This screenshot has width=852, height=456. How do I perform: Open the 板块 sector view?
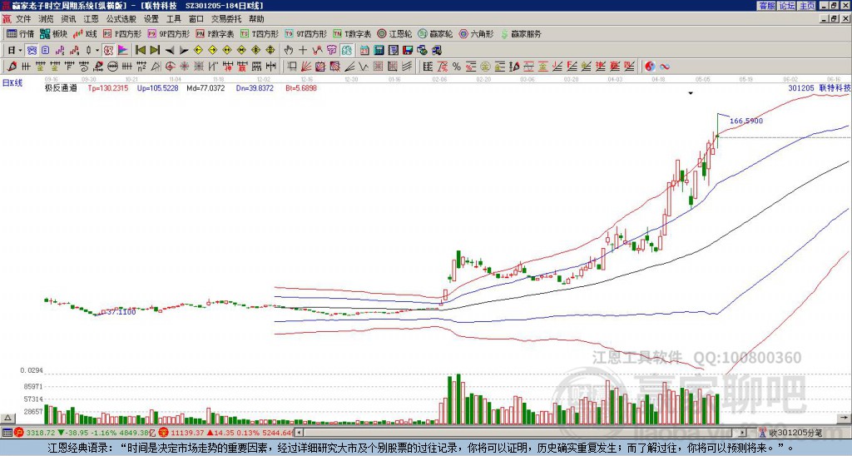(x=53, y=34)
